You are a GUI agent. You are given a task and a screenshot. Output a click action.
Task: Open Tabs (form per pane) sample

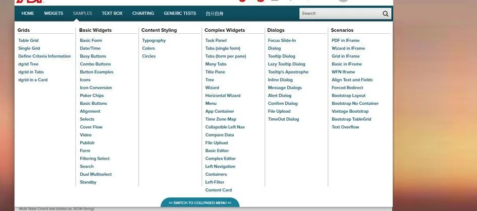click(x=226, y=56)
